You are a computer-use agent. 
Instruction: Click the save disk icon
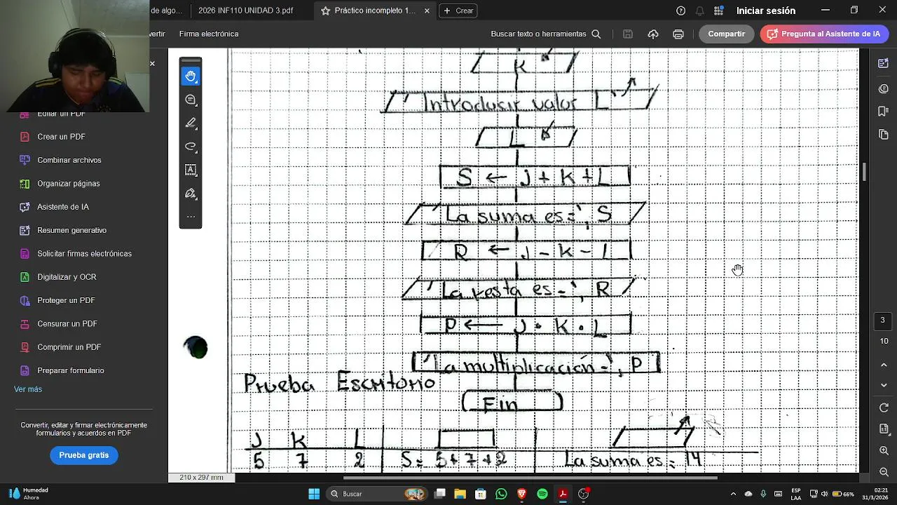point(628,34)
